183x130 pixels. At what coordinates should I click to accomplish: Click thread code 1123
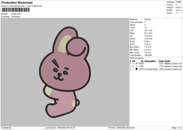coord(161,67)
